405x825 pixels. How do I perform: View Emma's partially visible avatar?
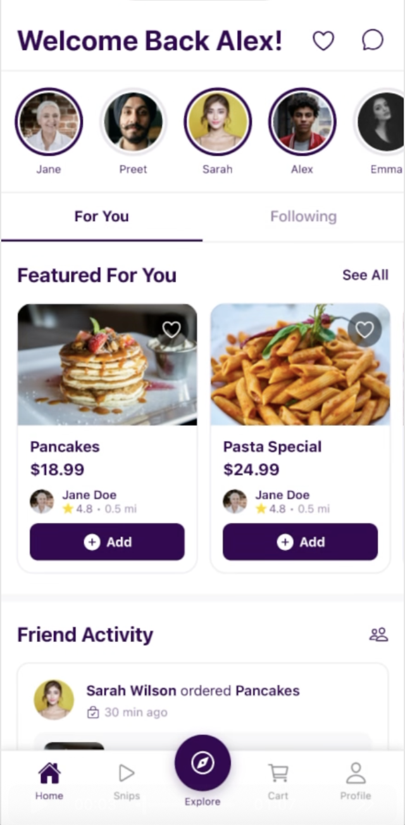pyautogui.click(x=385, y=122)
